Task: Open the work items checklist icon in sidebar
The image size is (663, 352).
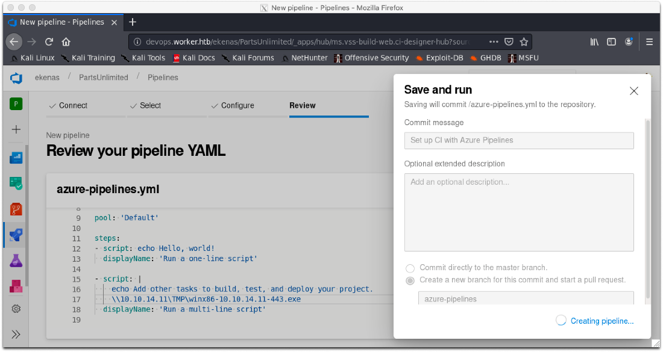Action: 16,184
